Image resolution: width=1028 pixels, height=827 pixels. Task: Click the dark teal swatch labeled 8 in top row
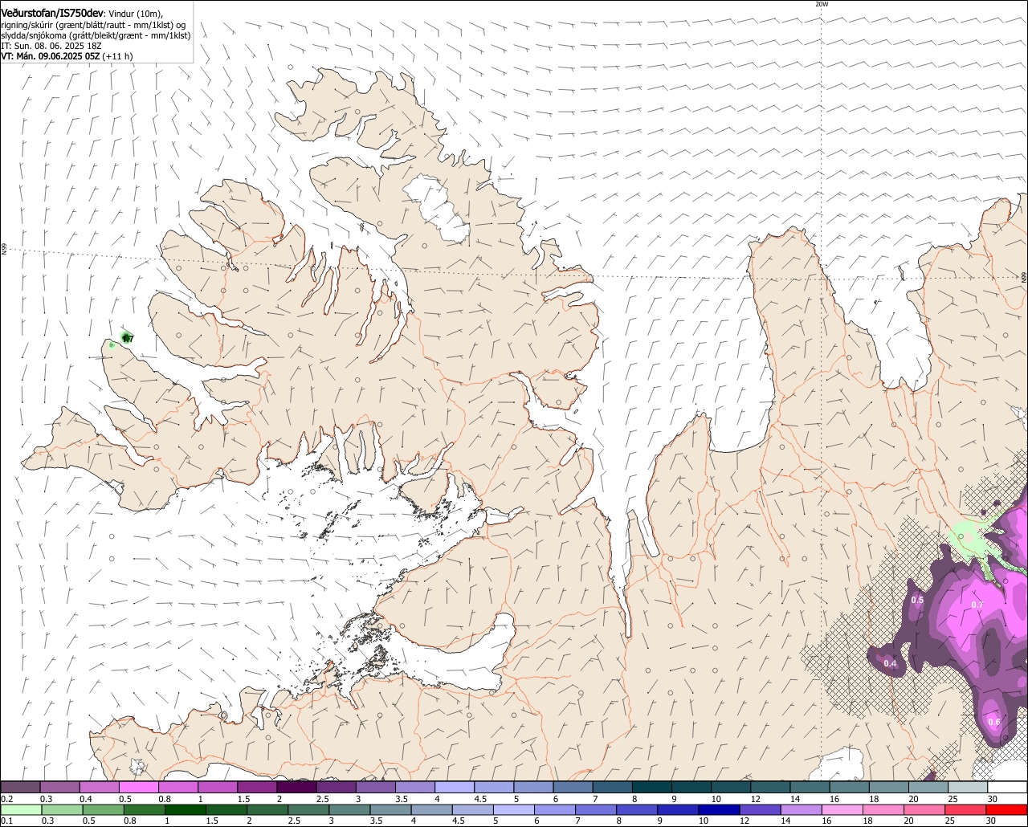[x=651, y=787]
